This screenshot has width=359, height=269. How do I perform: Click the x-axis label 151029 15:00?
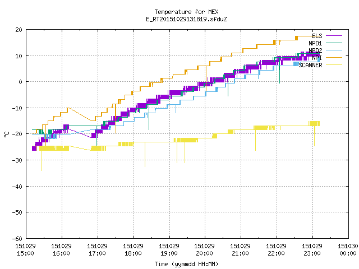(25, 250)
